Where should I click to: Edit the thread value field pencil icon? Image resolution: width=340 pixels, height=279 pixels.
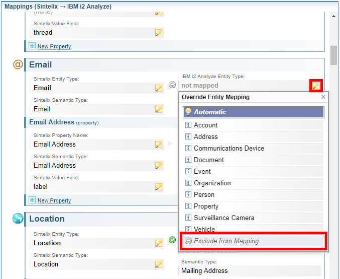pos(159,33)
